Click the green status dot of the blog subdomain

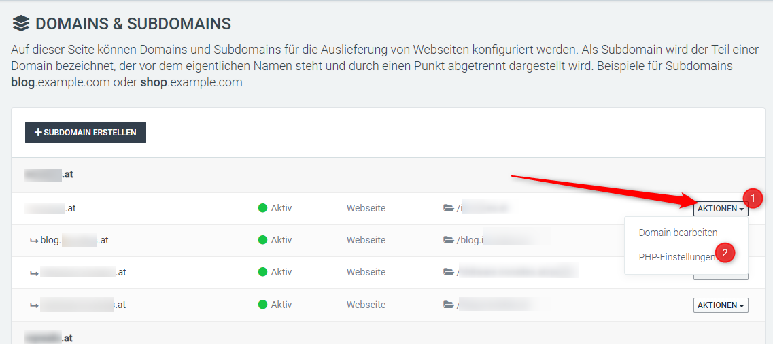[x=262, y=240]
